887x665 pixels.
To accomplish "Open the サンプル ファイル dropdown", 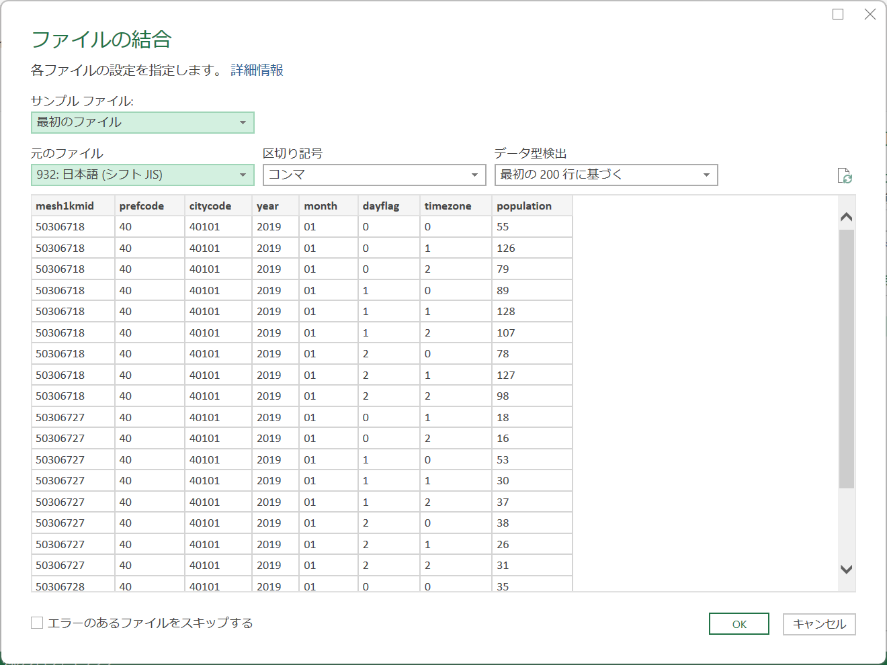I will click(x=142, y=122).
